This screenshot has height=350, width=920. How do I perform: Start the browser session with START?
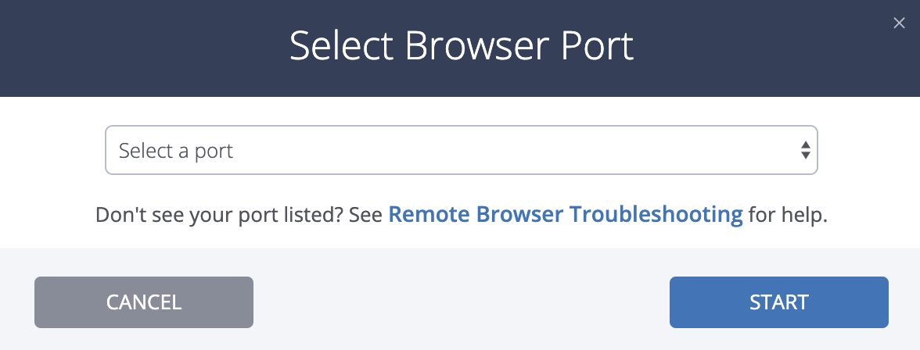tap(778, 302)
